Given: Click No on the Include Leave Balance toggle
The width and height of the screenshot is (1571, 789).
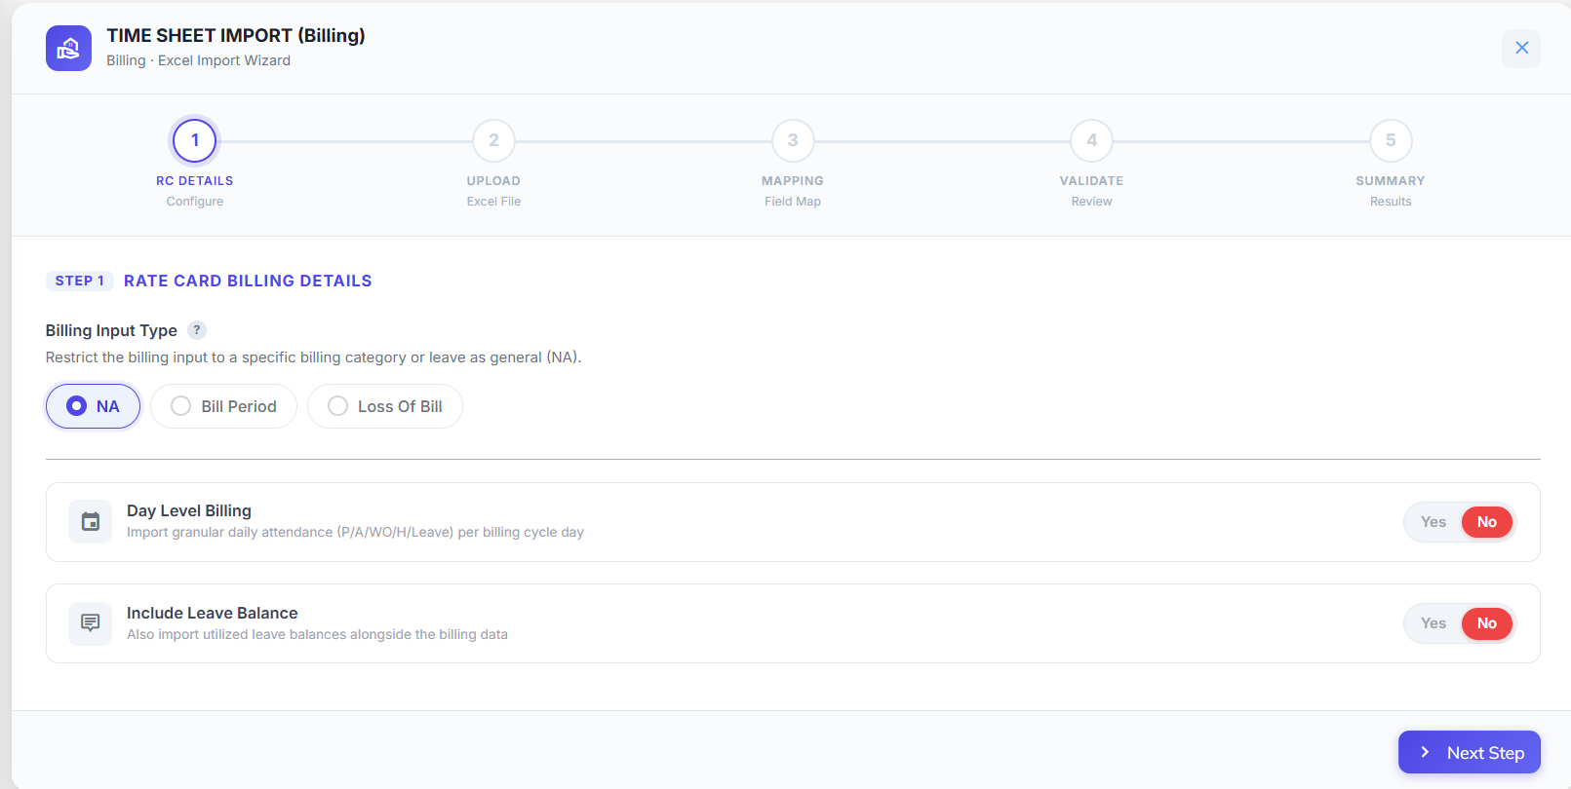Looking at the screenshot, I should click(1486, 623).
